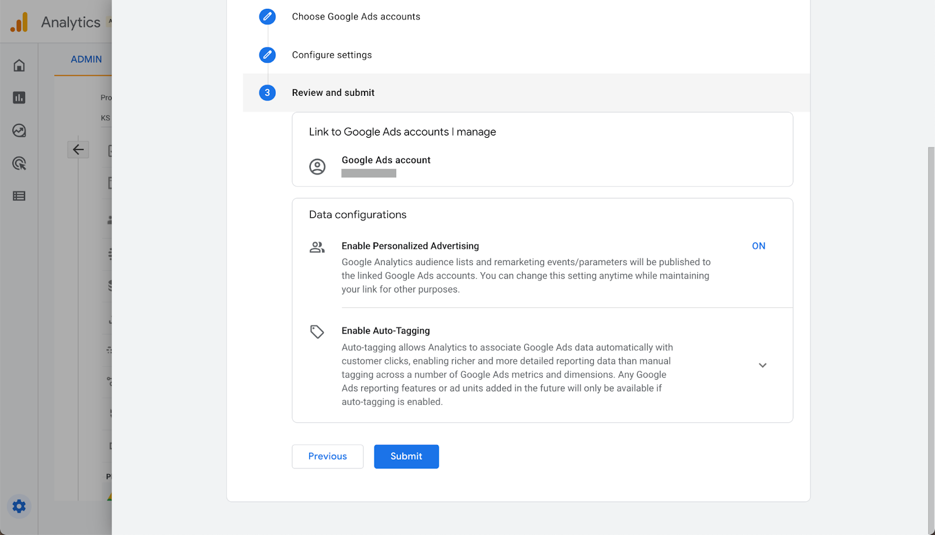Viewport: 935px width, 535px height.
Task: Click the Configure settings pencil icon
Action: click(x=267, y=55)
